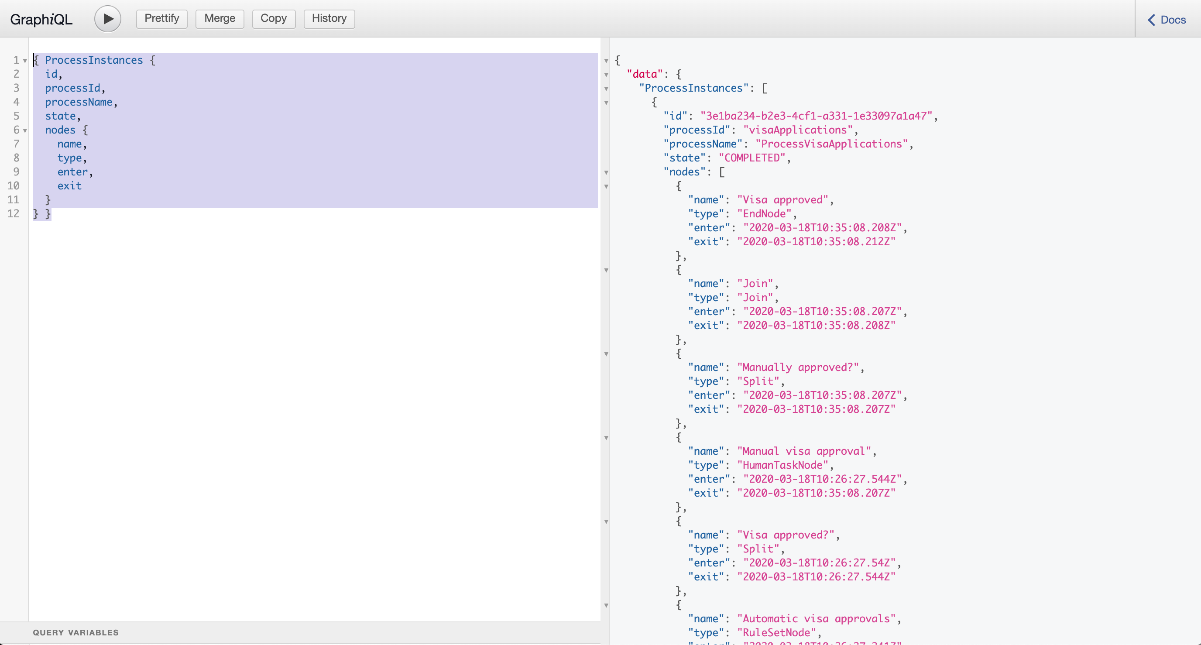Click the Merge button

tap(220, 19)
